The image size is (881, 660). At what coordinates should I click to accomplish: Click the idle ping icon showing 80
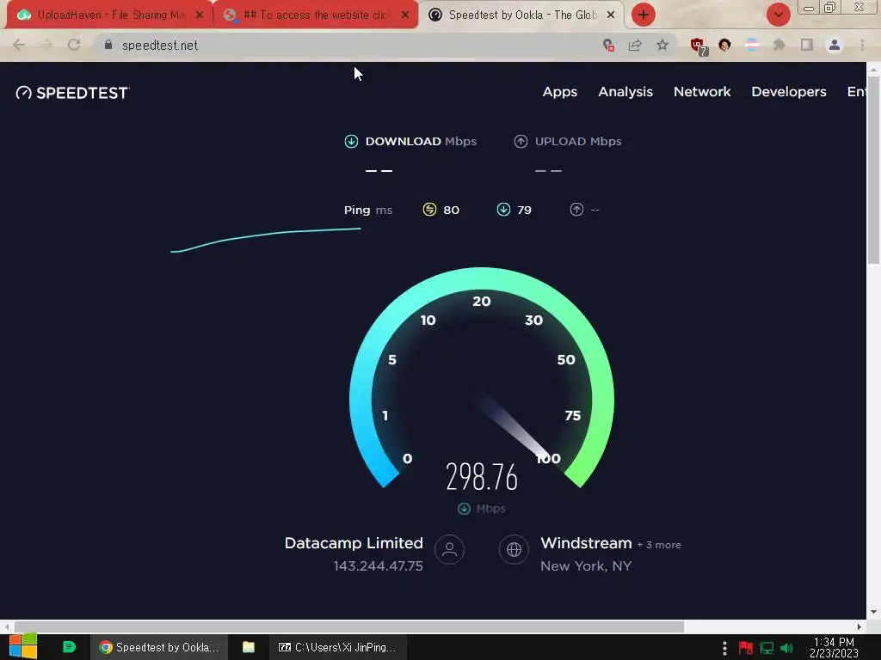pyautogui.click(x=429, y=210)
